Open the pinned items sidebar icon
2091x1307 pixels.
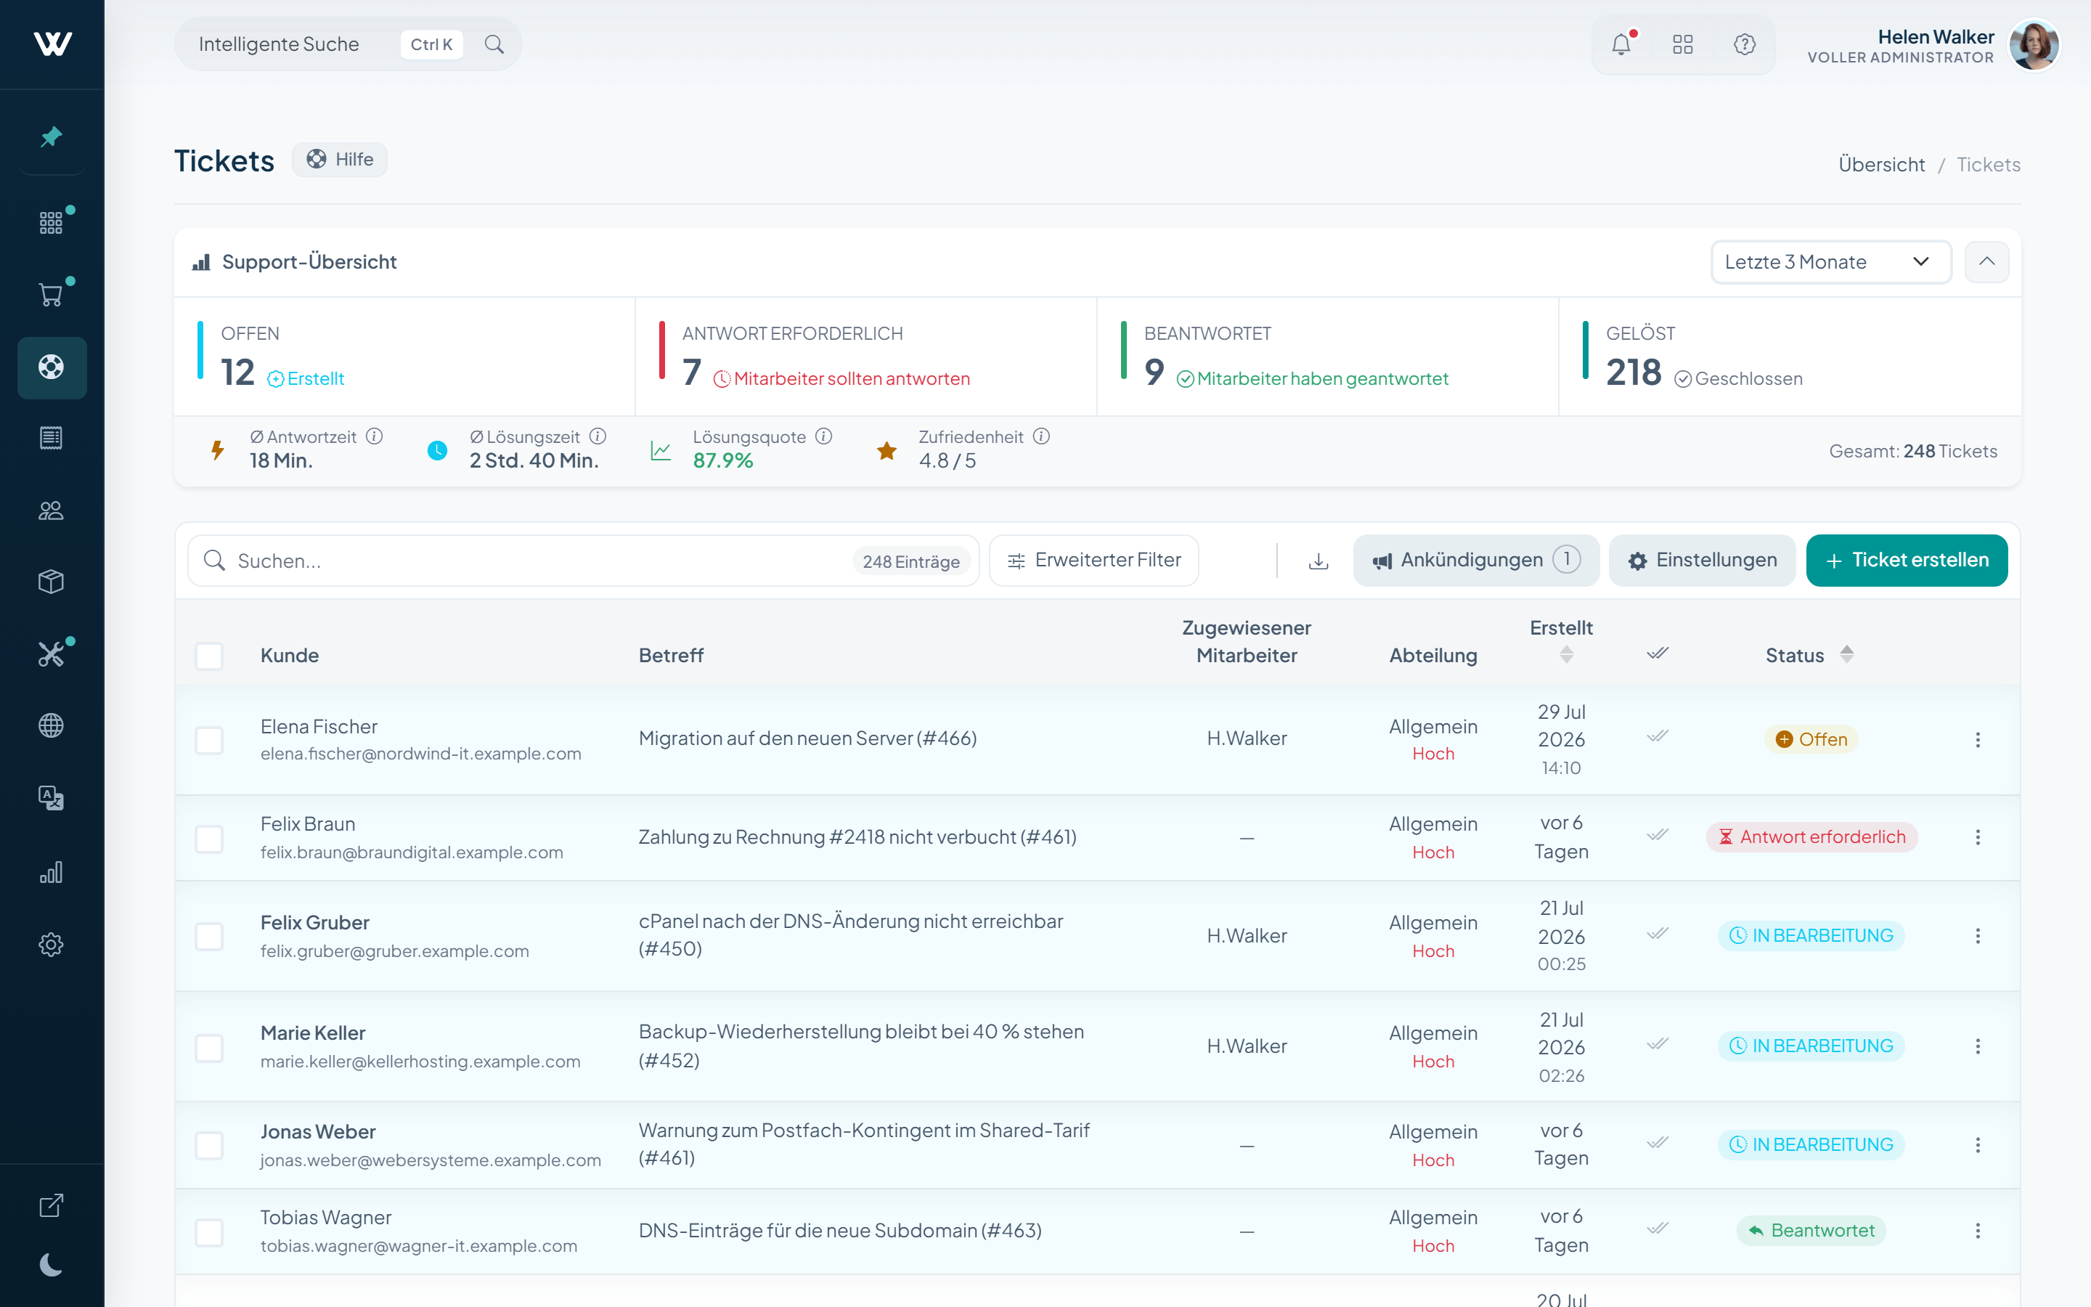click(x=52, y=137)
